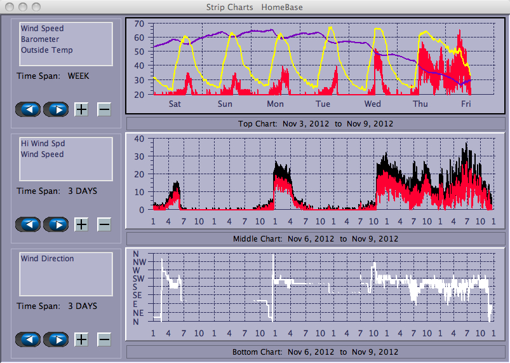Click the Thu label on the weekly chart

pyautogui.click(x=420, y=104)
